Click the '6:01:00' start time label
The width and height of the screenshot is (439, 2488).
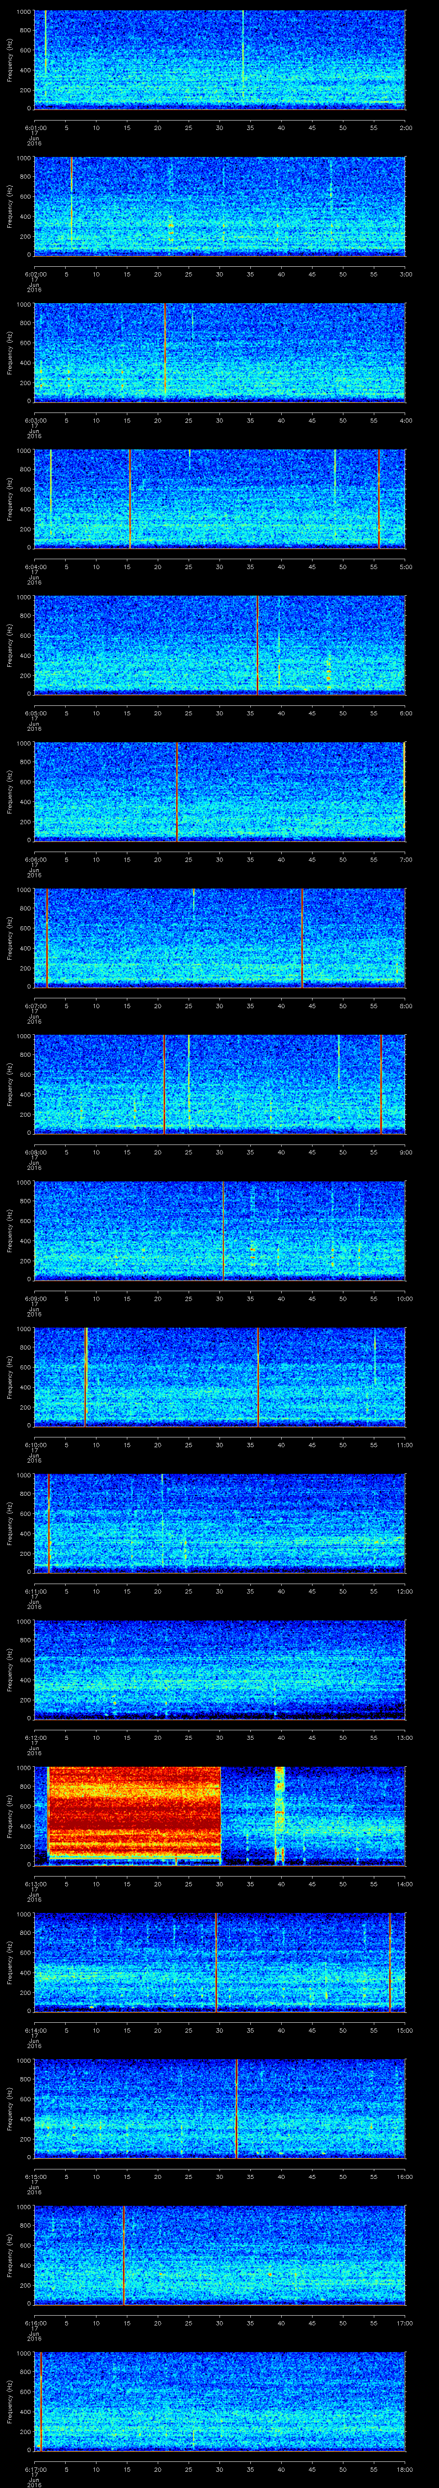pos(35,127)
